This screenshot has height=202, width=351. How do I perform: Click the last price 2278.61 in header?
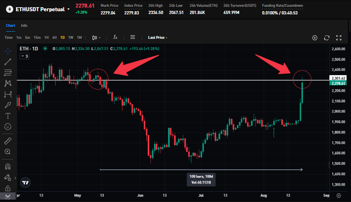[85, 6]
